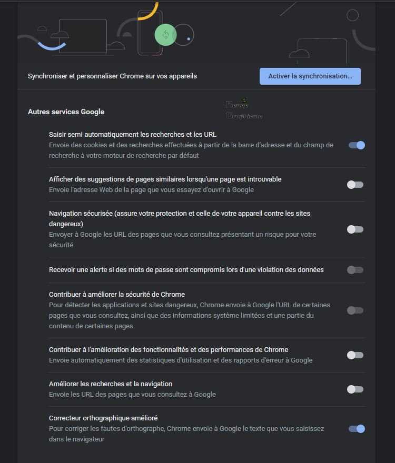Select the 'Saisir semi-automatiquement les recherches' label

(x=132, y=135)
